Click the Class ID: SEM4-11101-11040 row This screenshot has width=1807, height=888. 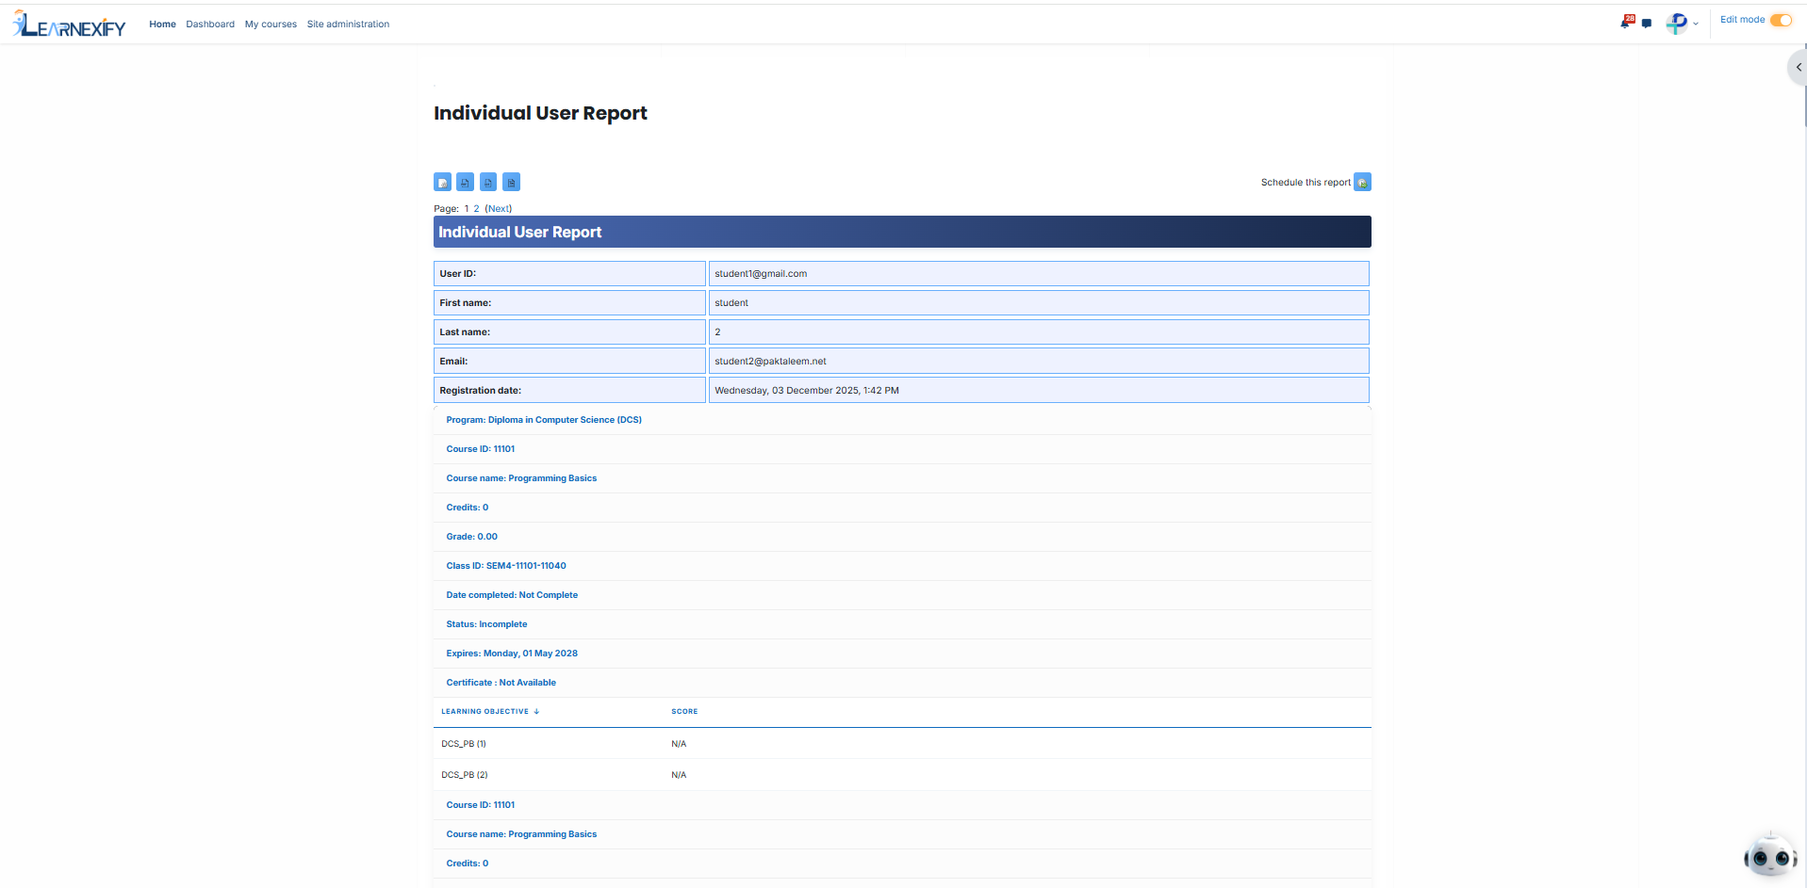[x=902, y=566]
